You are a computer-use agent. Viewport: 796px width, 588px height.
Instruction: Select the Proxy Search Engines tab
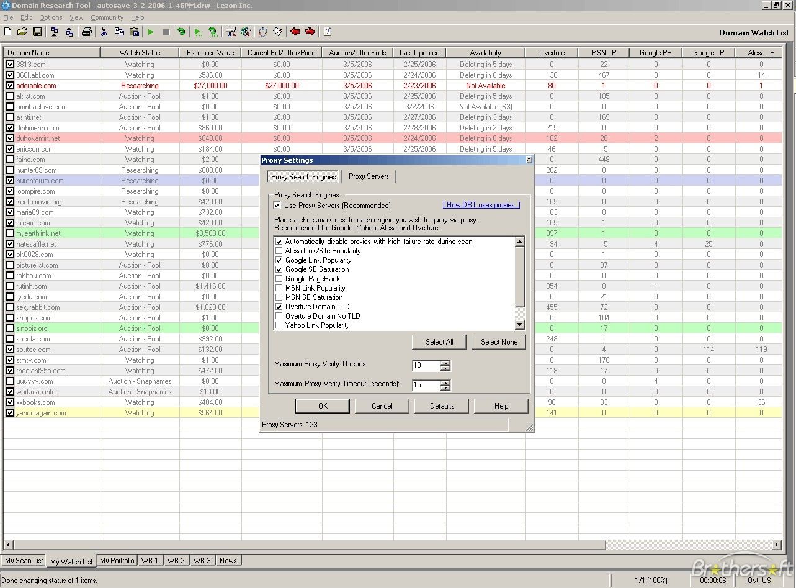[303, 177]
